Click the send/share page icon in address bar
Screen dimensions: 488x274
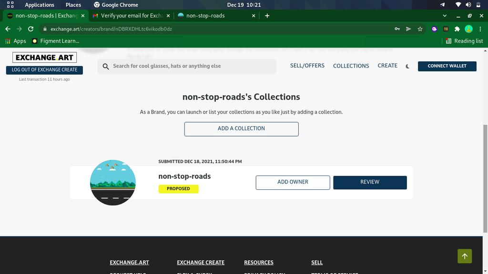408,29
